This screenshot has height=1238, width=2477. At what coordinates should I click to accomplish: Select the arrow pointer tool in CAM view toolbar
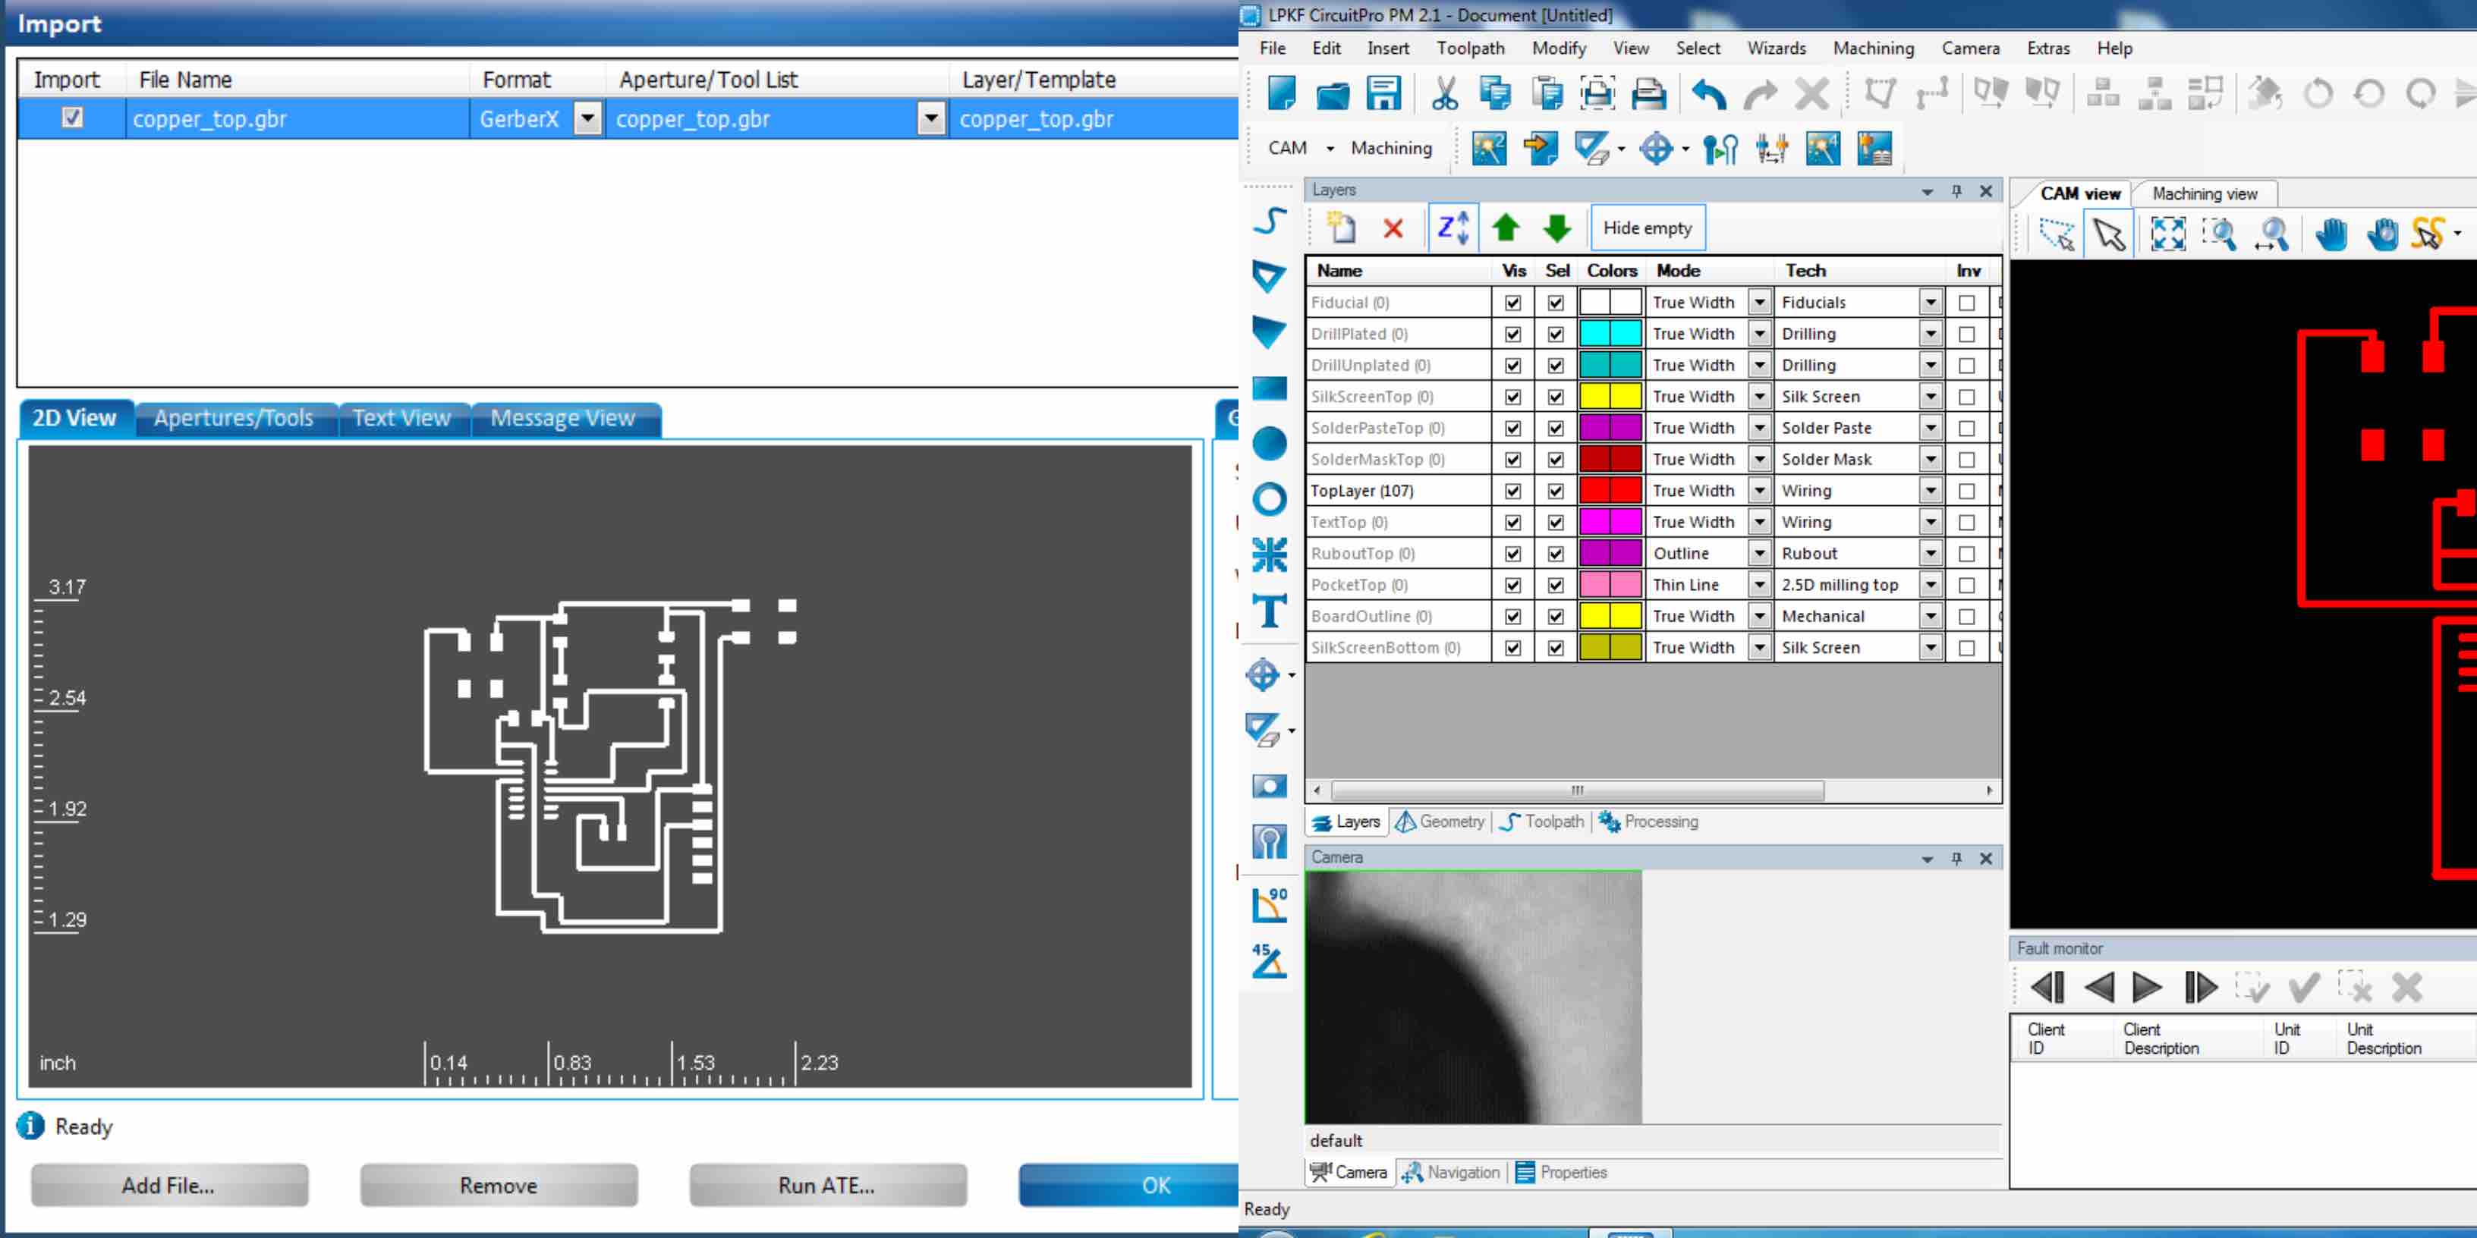point(2110,234)
